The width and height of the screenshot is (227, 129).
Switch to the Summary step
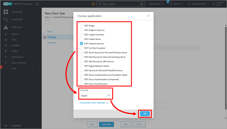coord(52,43)
